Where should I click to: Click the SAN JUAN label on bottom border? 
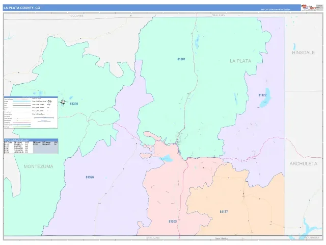pos(153,238)
